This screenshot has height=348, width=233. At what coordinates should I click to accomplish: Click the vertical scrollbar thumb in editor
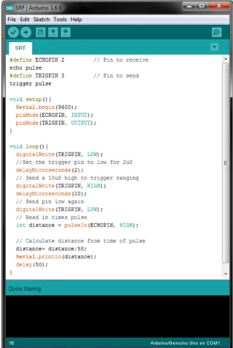tap(226, 162)
